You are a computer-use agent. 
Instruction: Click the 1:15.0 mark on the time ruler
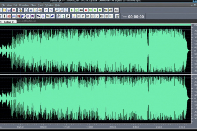[67, 127]
